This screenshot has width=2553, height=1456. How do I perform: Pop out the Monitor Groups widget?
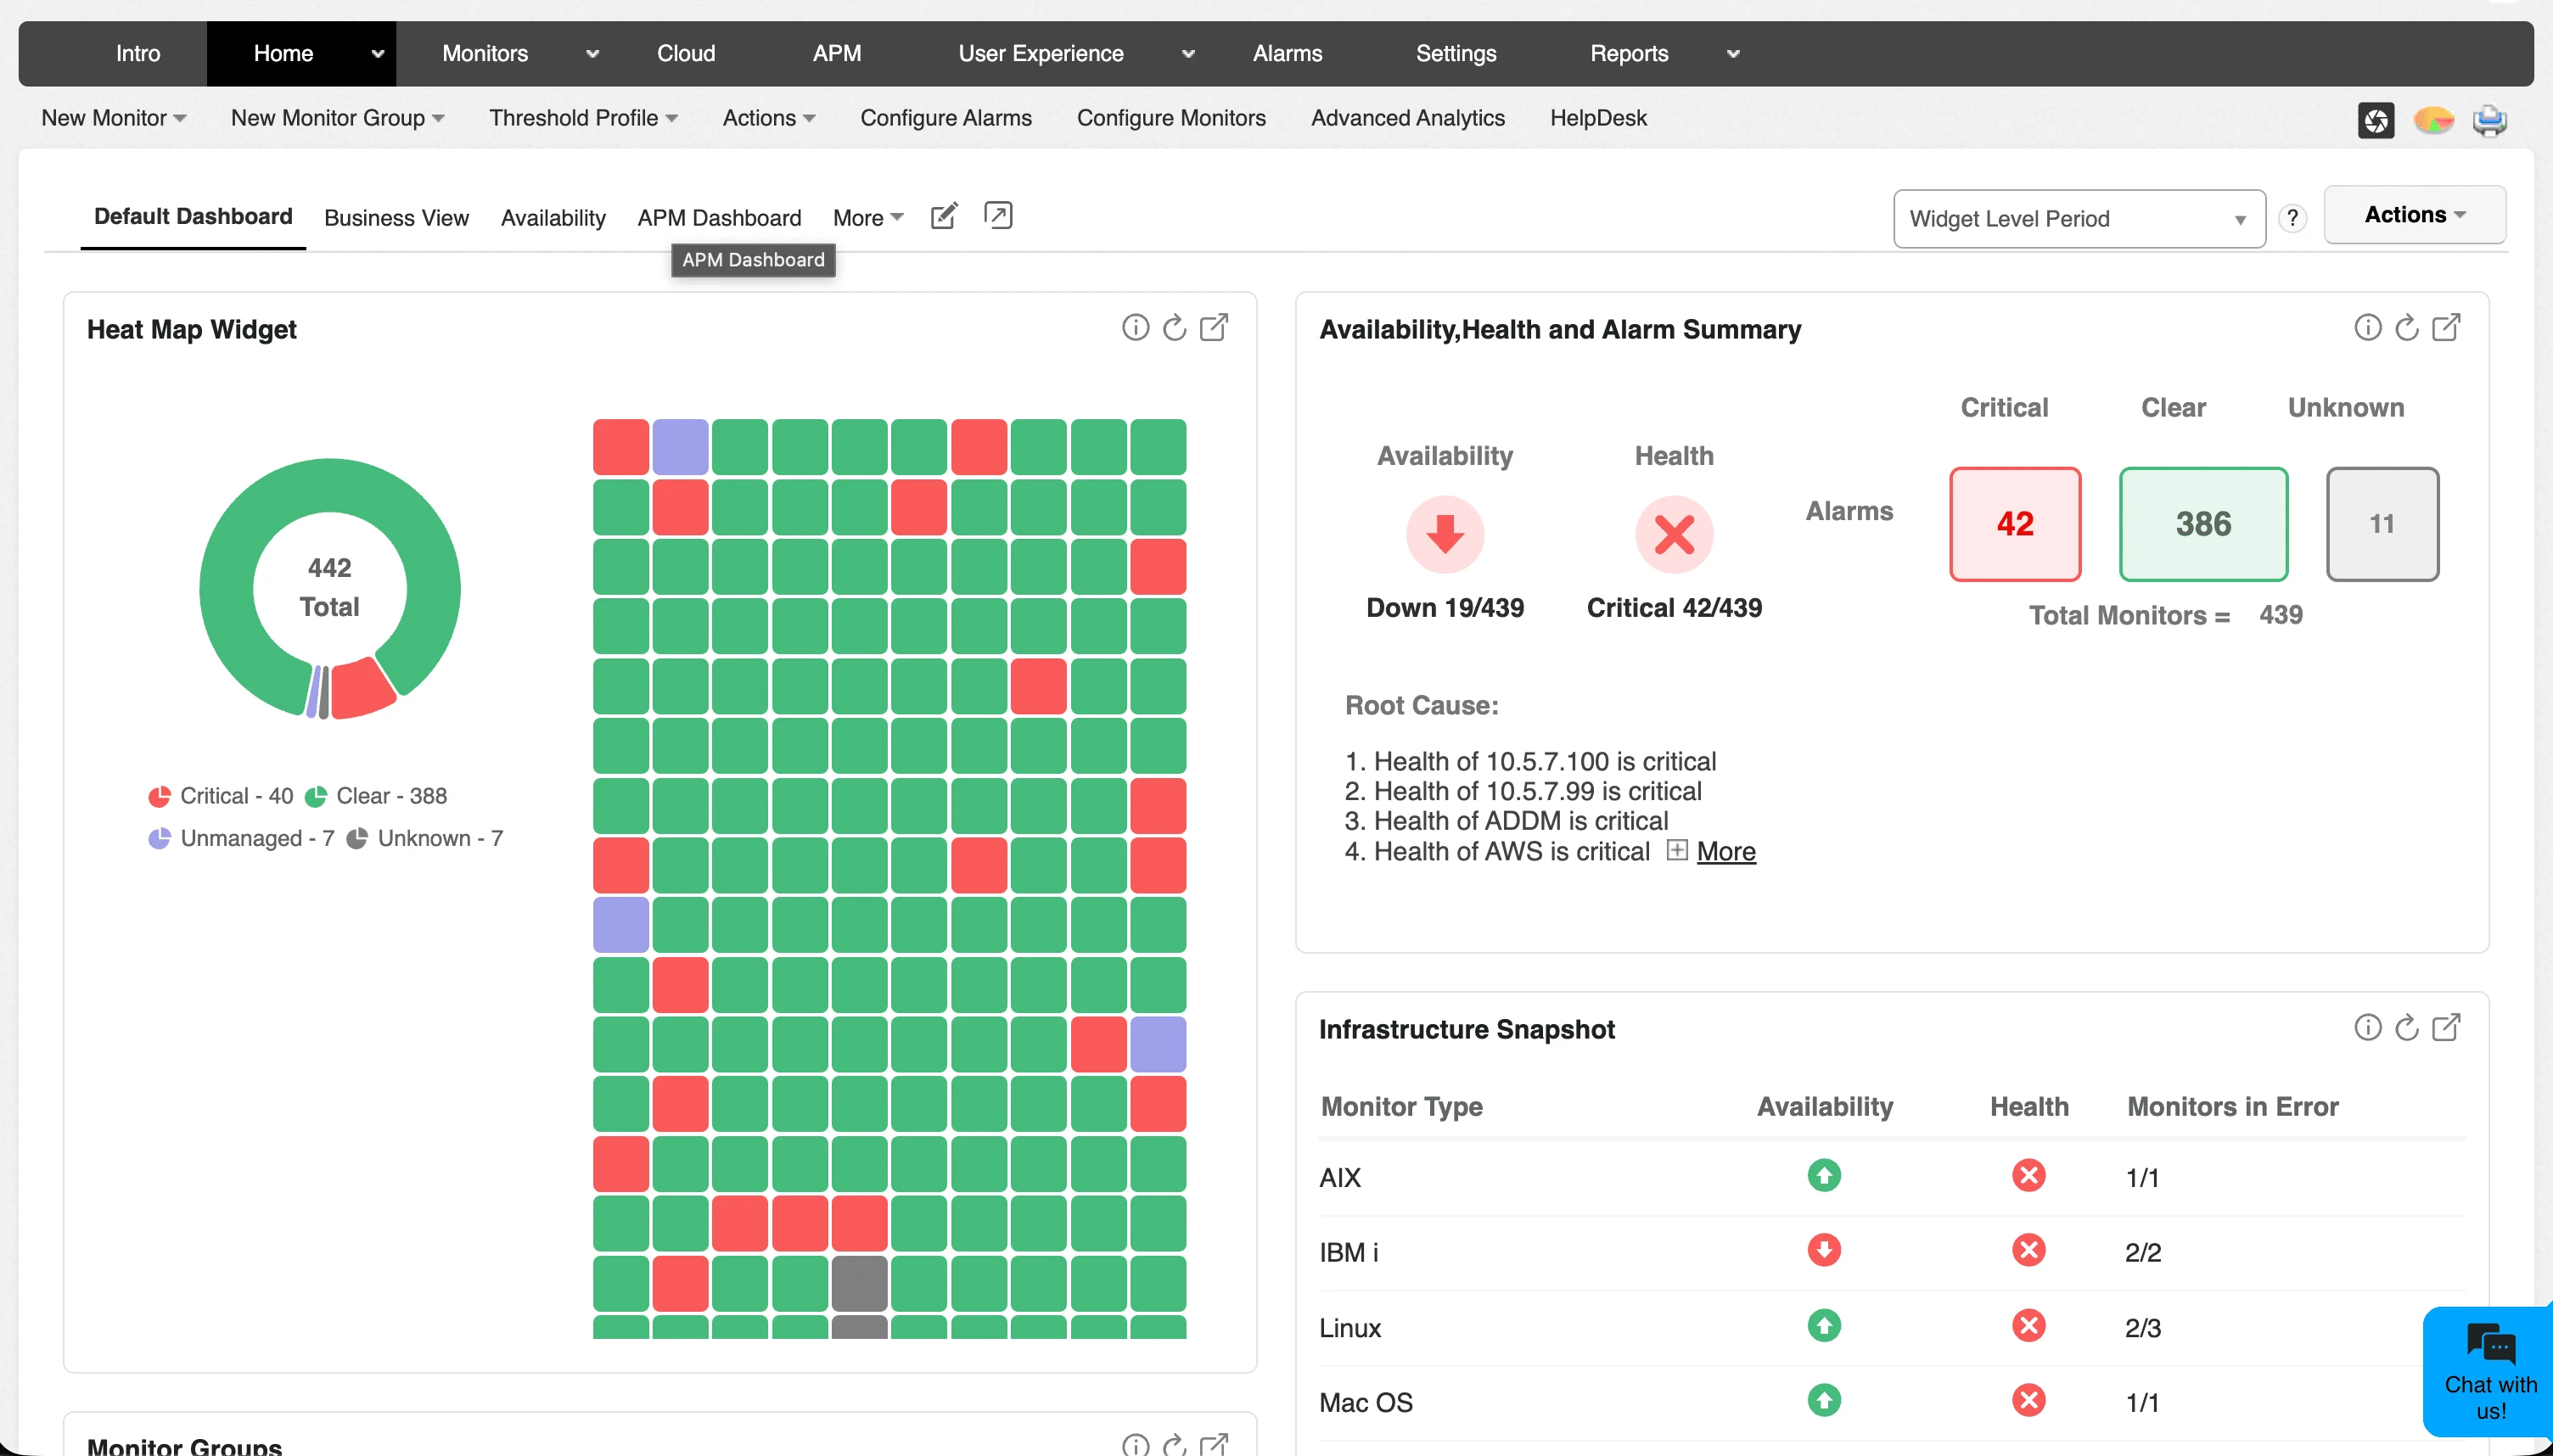(x=1214, y=1444)
